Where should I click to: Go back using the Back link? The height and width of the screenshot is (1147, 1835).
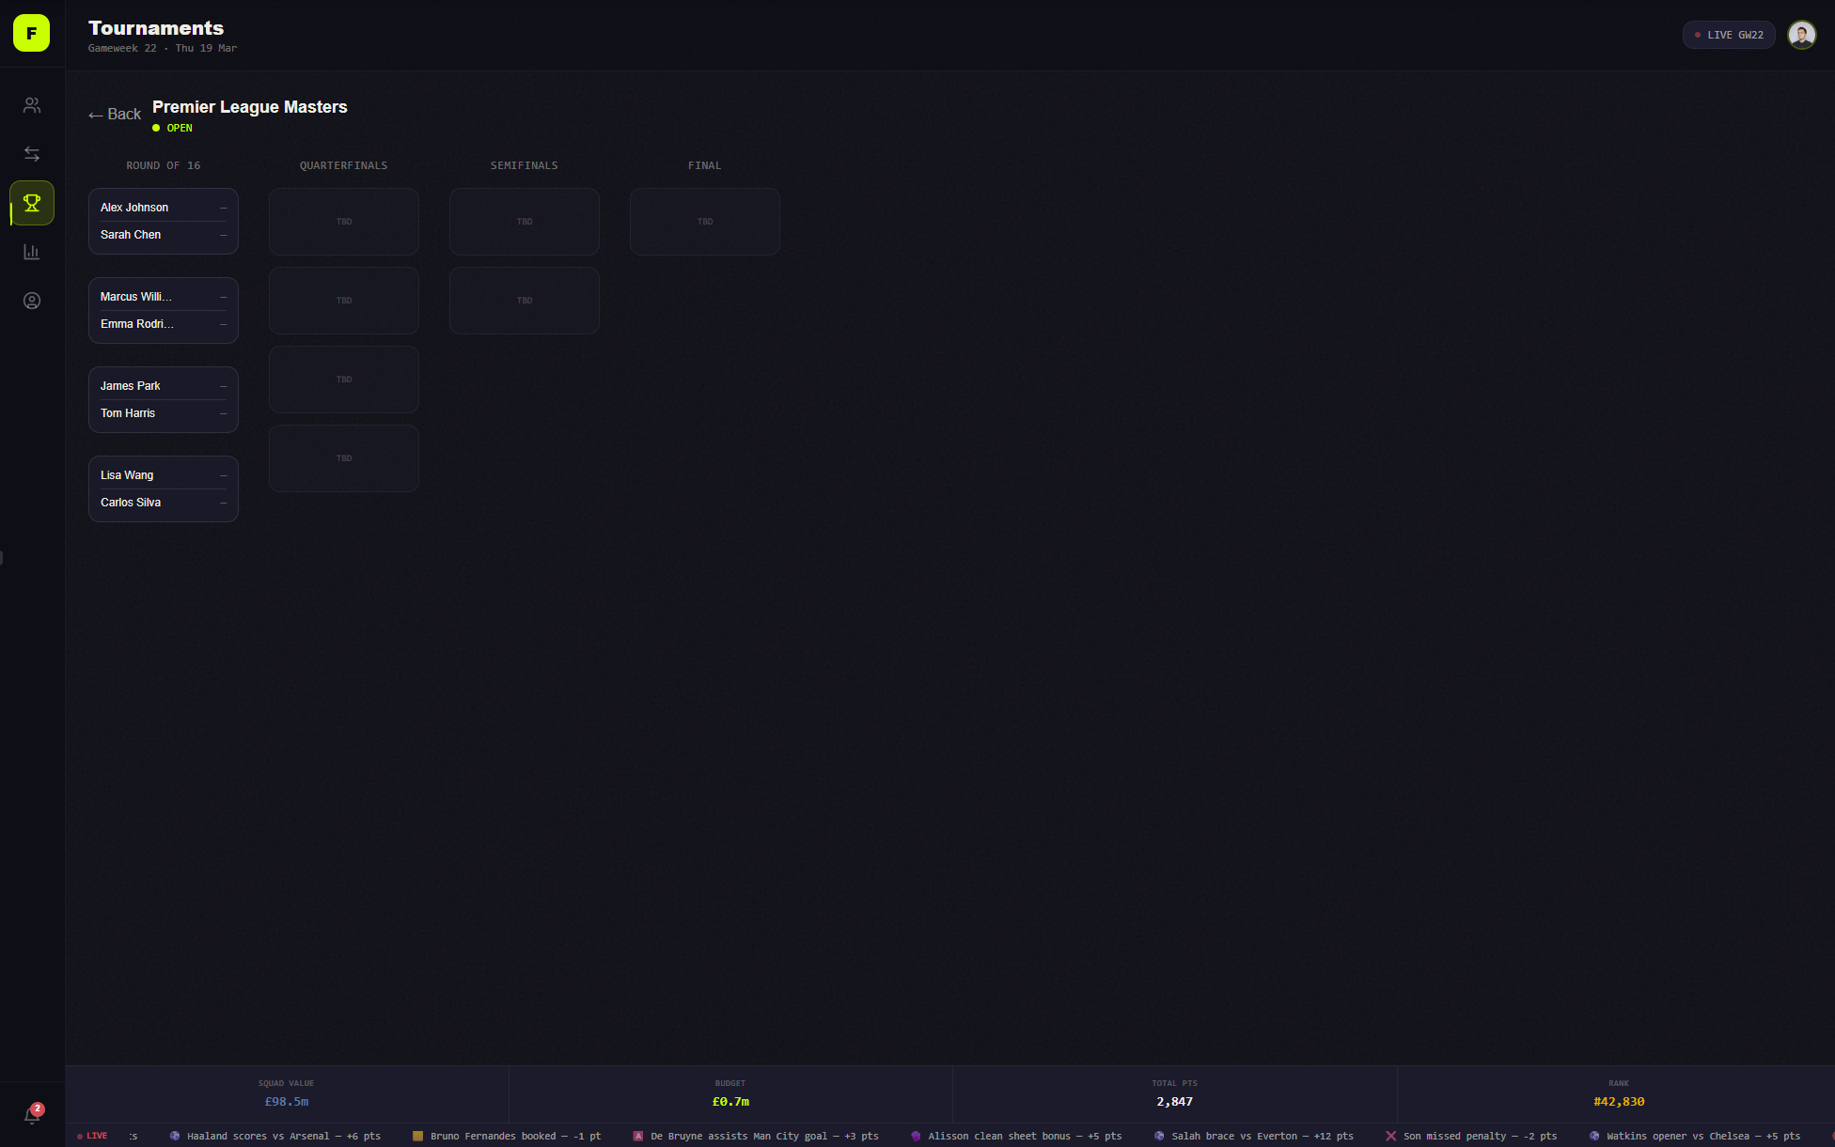pyautogui.click(x=115, y=115)
